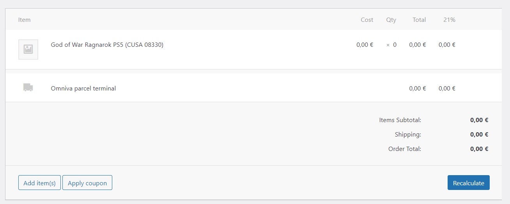Viewport: 510px width, 204px height.
Task: Click the blue Recalculate button
Action: [469, 183]
